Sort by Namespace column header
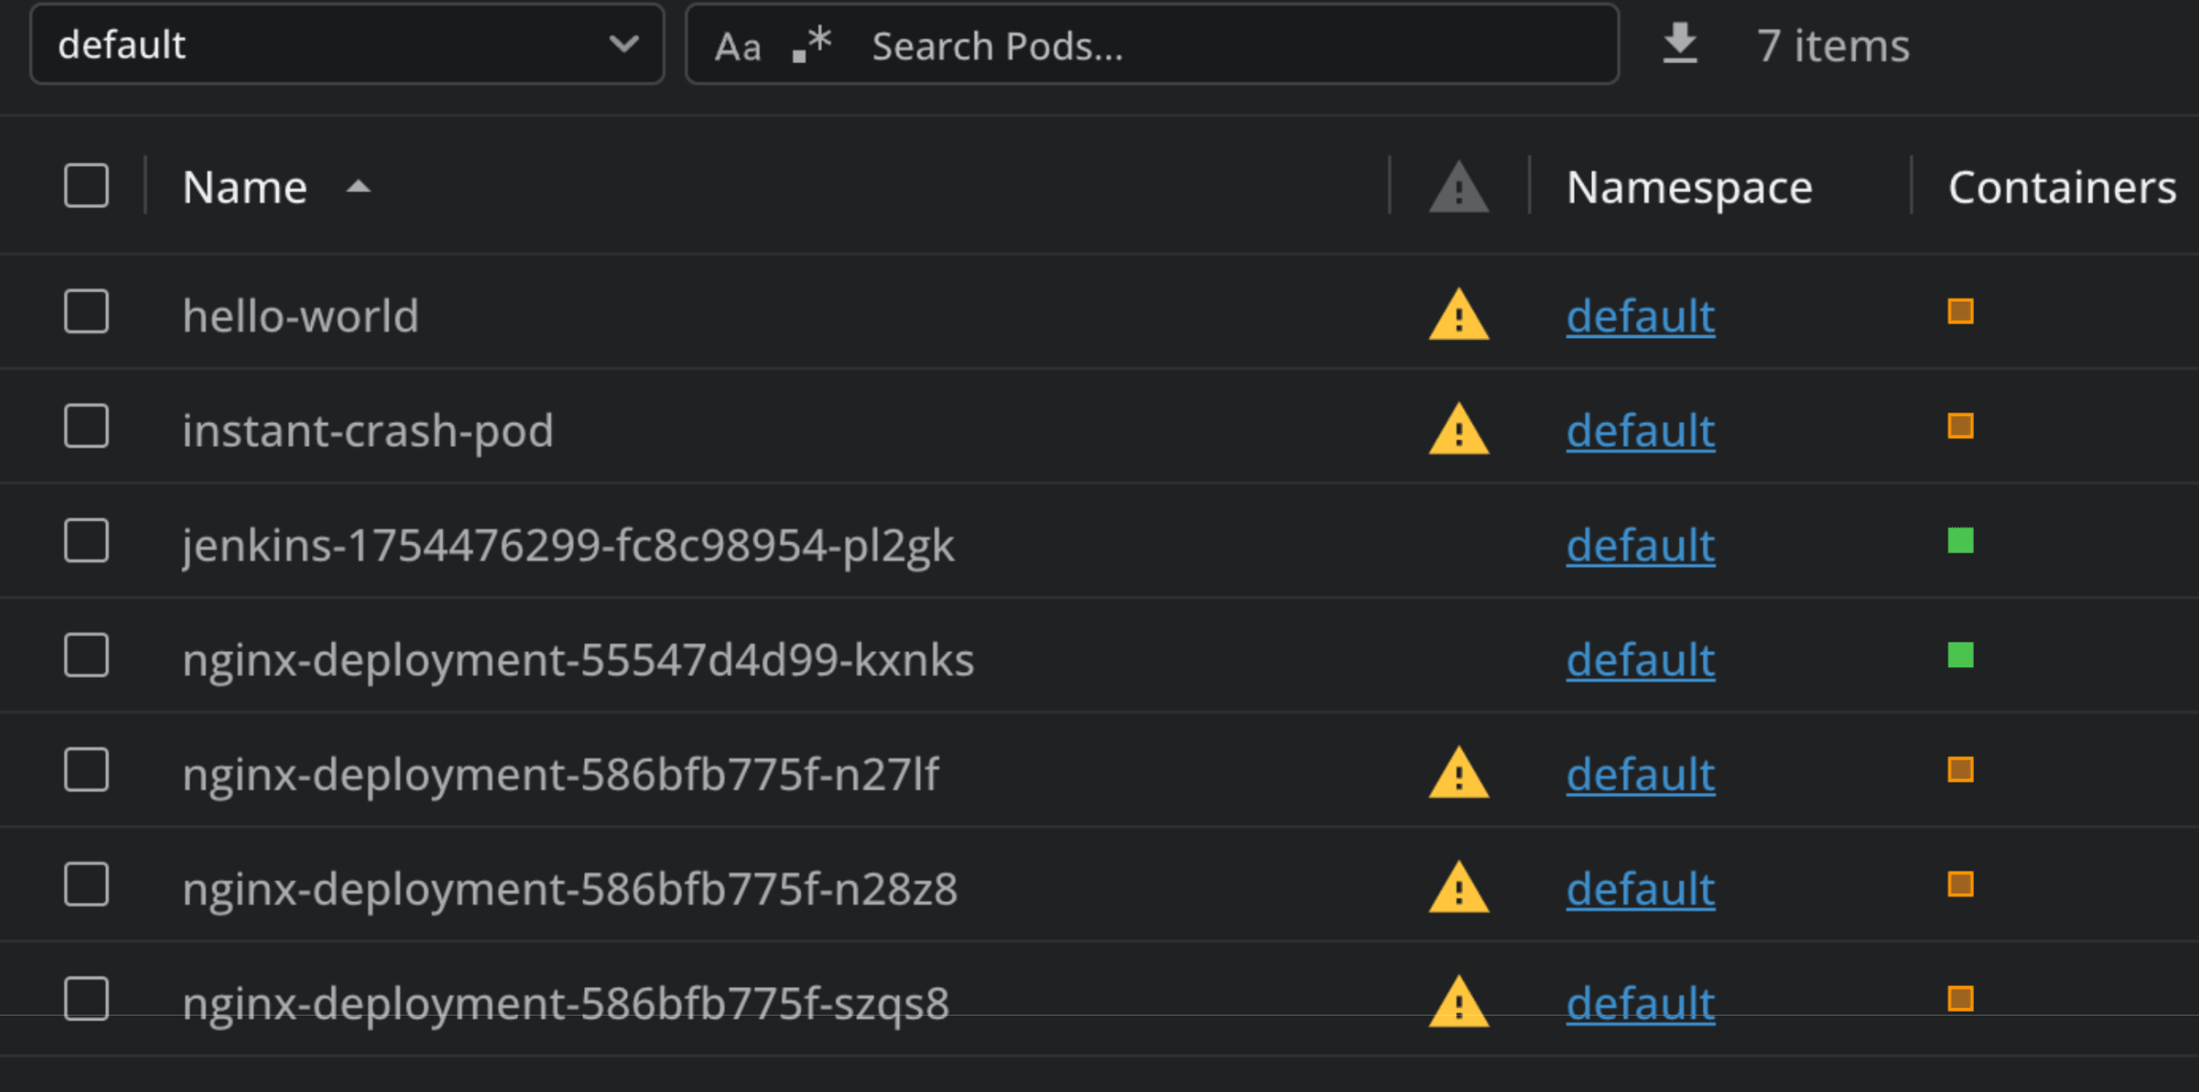The width and height of the screenshot is (2199, 1092). 1688,187
